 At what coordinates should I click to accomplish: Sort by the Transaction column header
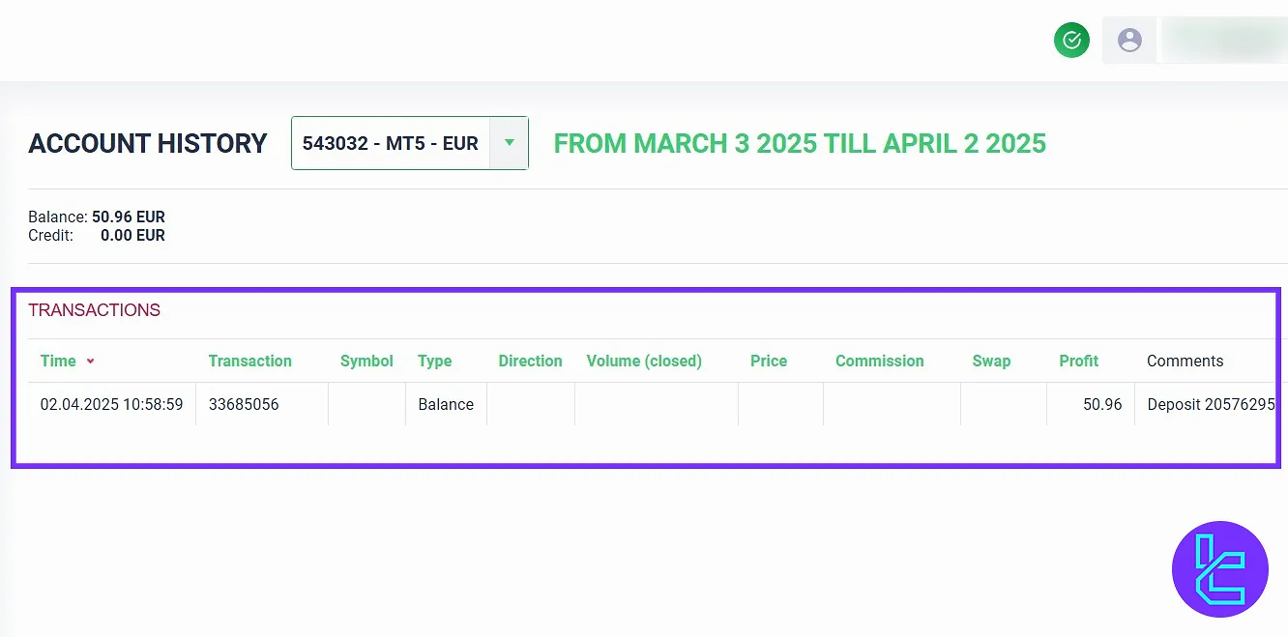249,361
